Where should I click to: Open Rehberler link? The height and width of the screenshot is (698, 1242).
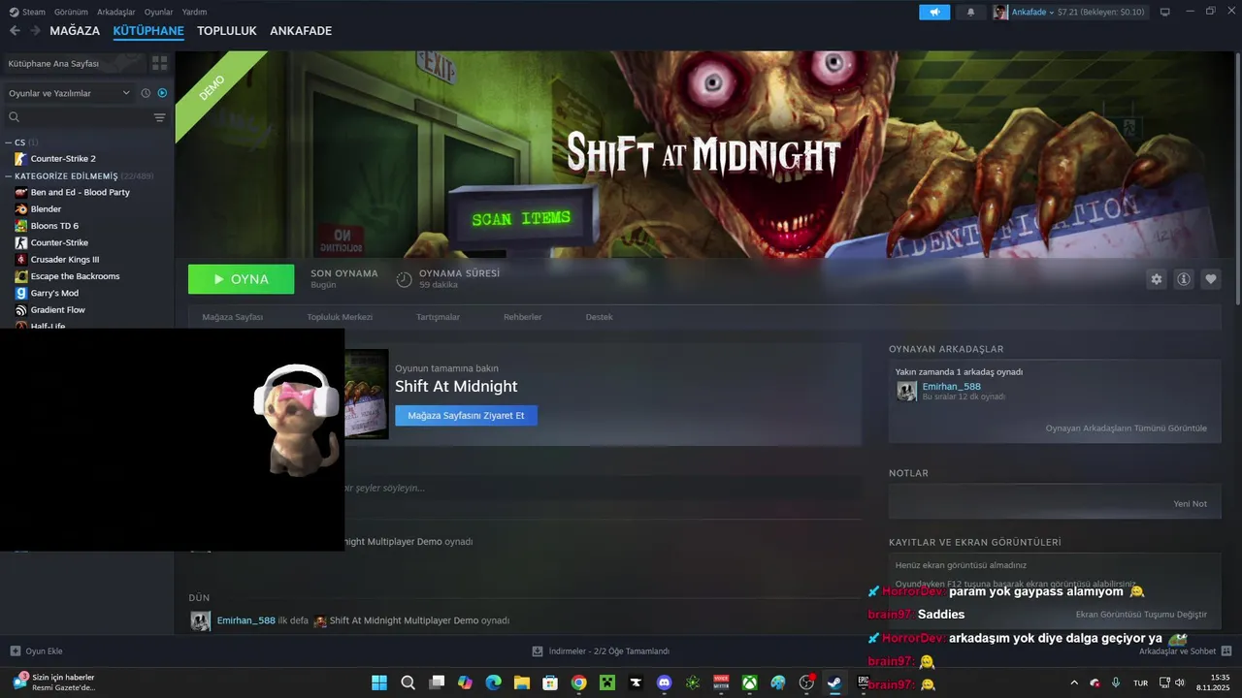click(x=522, y=317)
